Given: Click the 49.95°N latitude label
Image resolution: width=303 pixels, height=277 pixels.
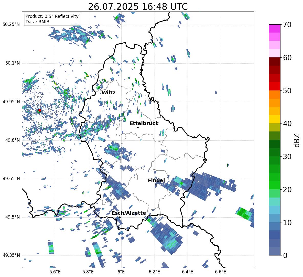Looking at the screenshot, I should [11, 101].
